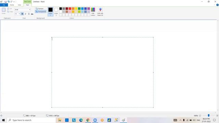
Task: Toggle Strikethrough formatting
Action: [32, 14]
